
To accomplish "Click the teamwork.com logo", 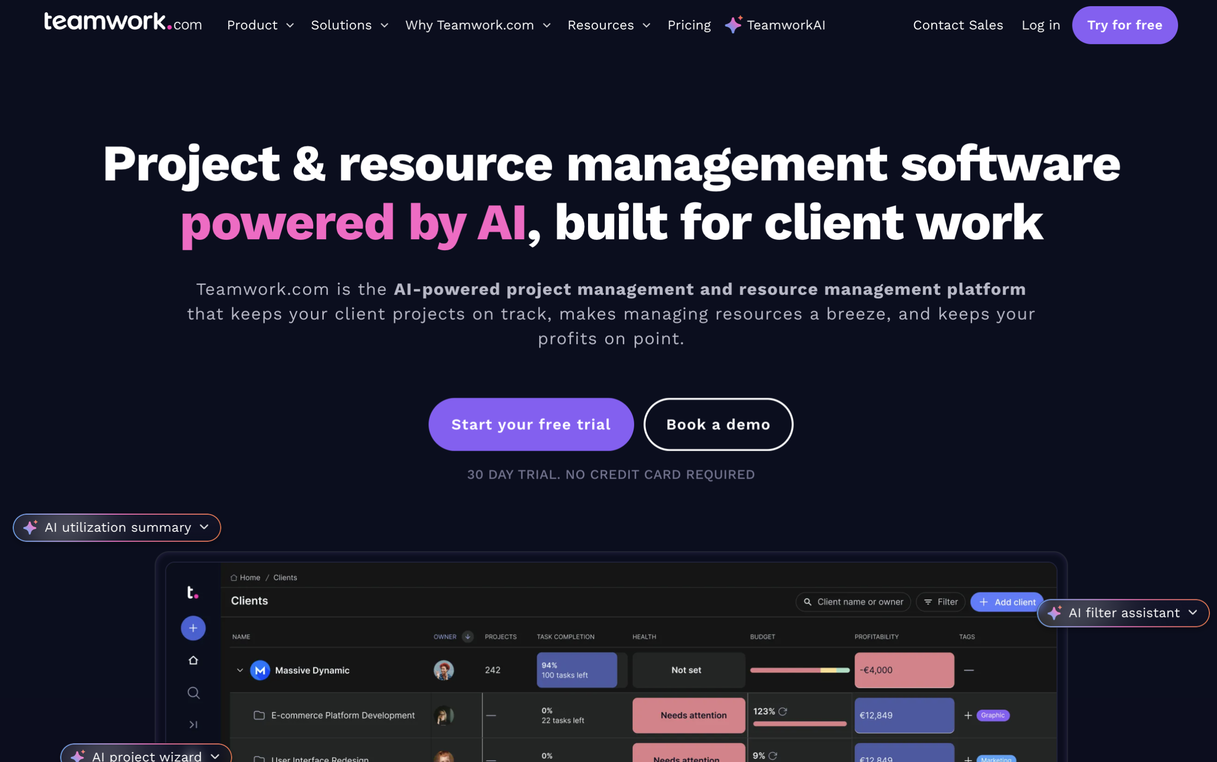I will [x=123, y=23].
